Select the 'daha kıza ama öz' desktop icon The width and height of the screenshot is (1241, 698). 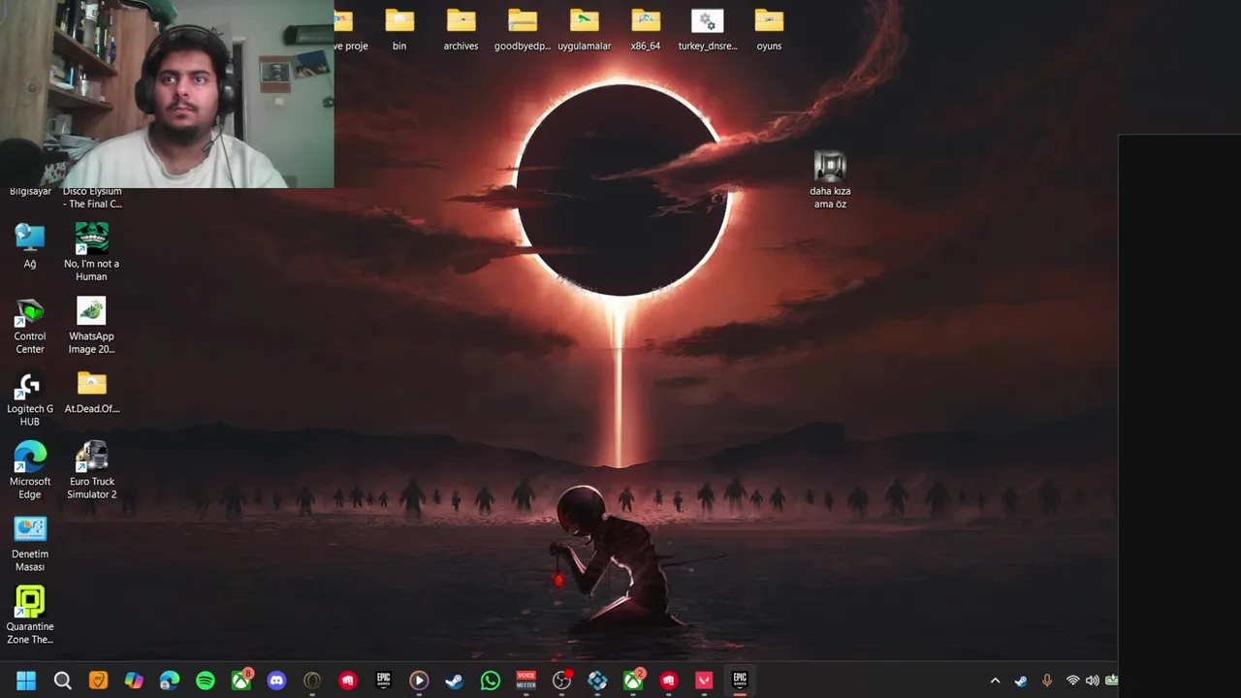(x=830, y=180)
